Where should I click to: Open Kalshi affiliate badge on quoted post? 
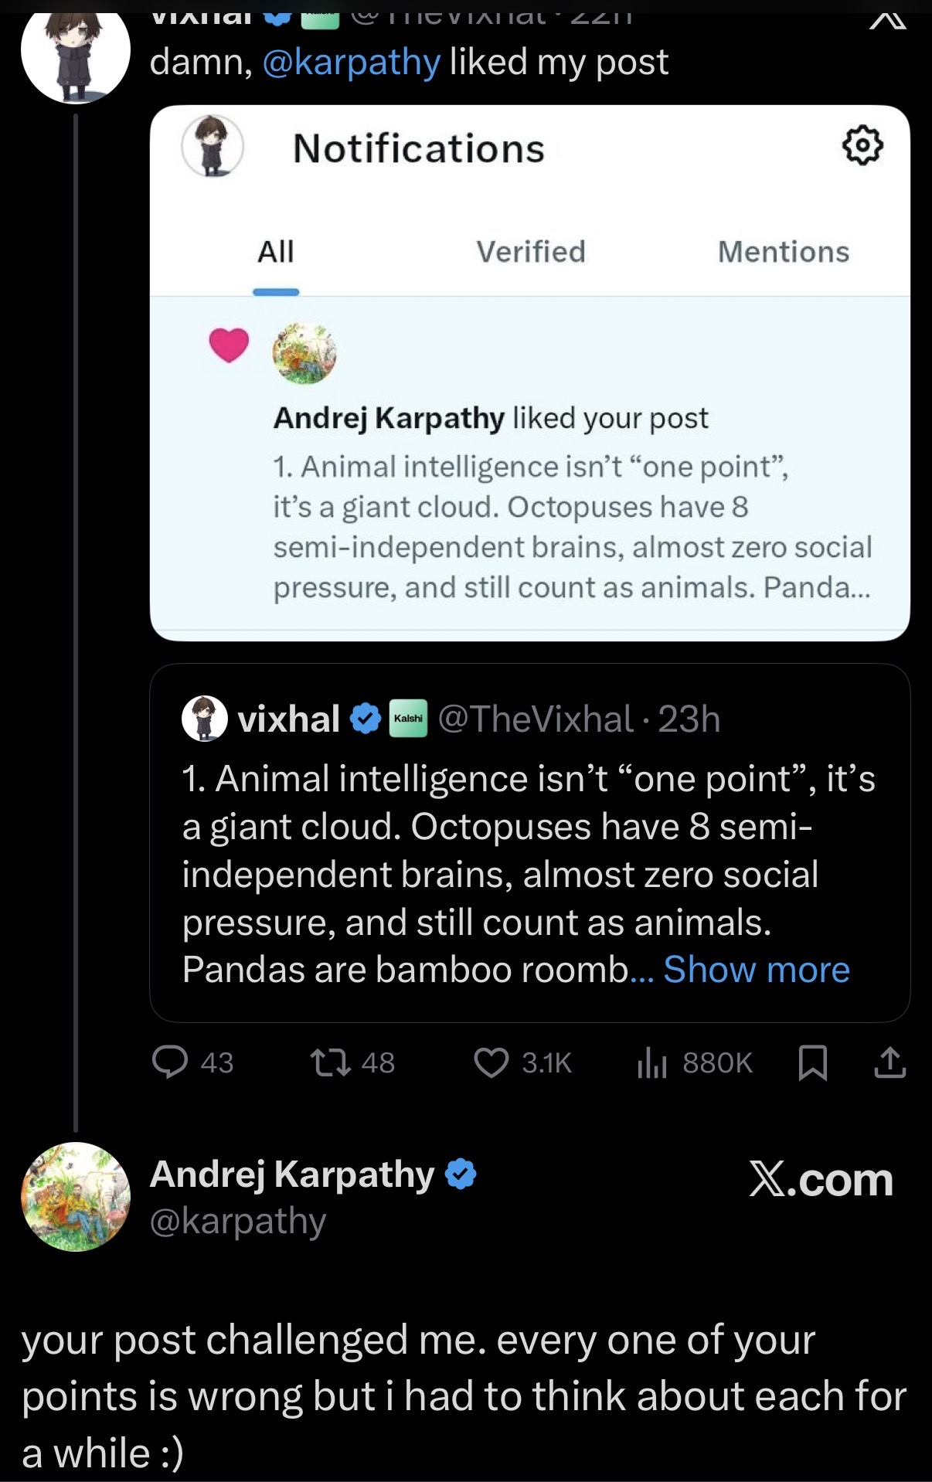click(408, 719)
